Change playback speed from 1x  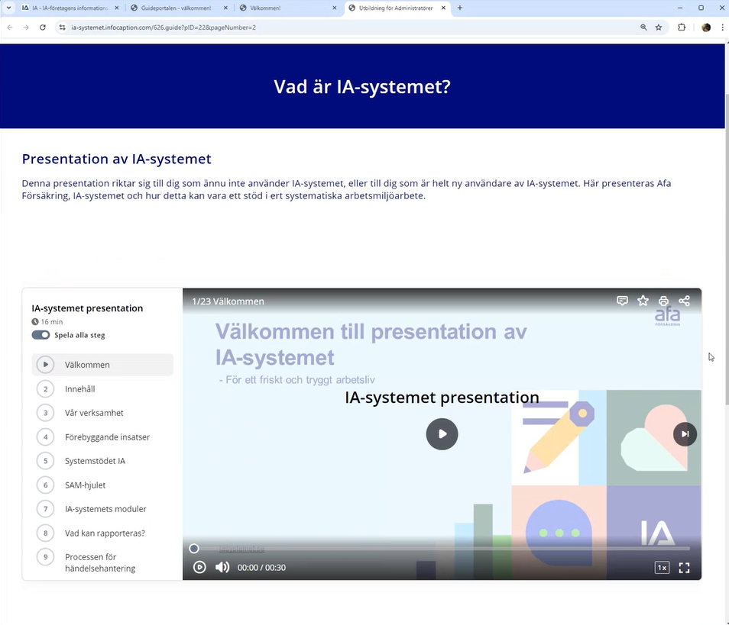coord(662,568)
